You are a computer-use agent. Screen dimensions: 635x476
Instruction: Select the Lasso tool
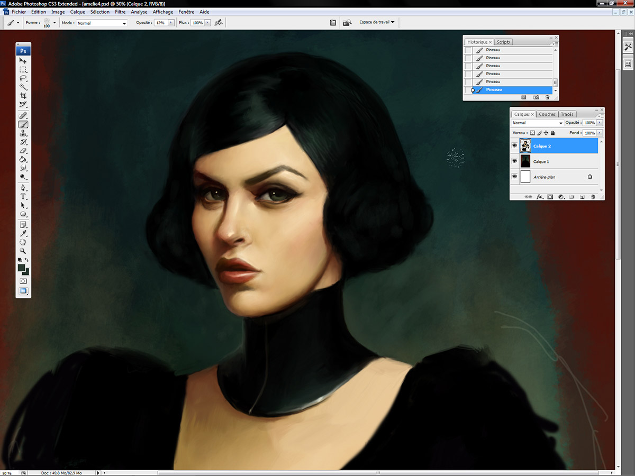click(23, 78)
